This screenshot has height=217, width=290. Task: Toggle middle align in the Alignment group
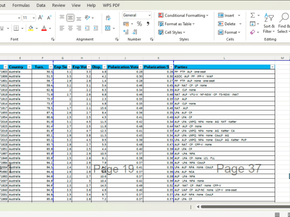tap(70, 18)
